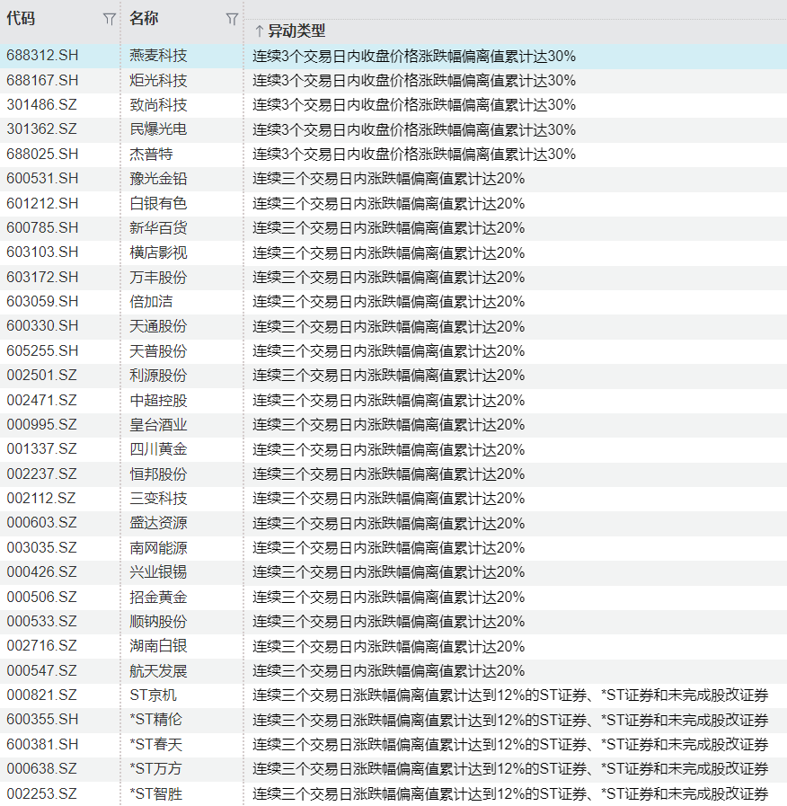Select the stock name 皇台酒业
The height and width of the screenshot is (806, 787).
click(x=158, y=424)
